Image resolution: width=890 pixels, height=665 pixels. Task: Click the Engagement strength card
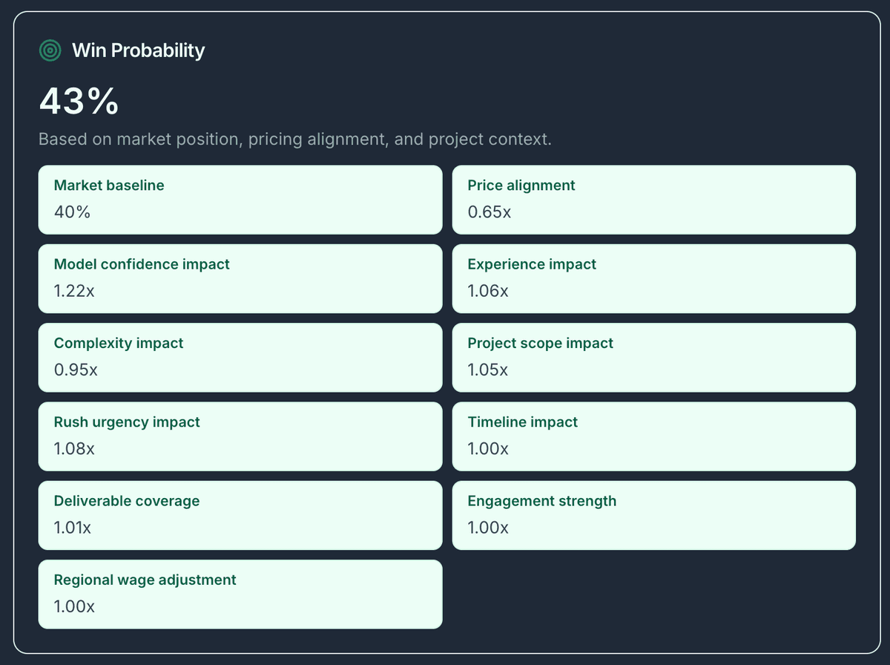(x=653, y=515)
